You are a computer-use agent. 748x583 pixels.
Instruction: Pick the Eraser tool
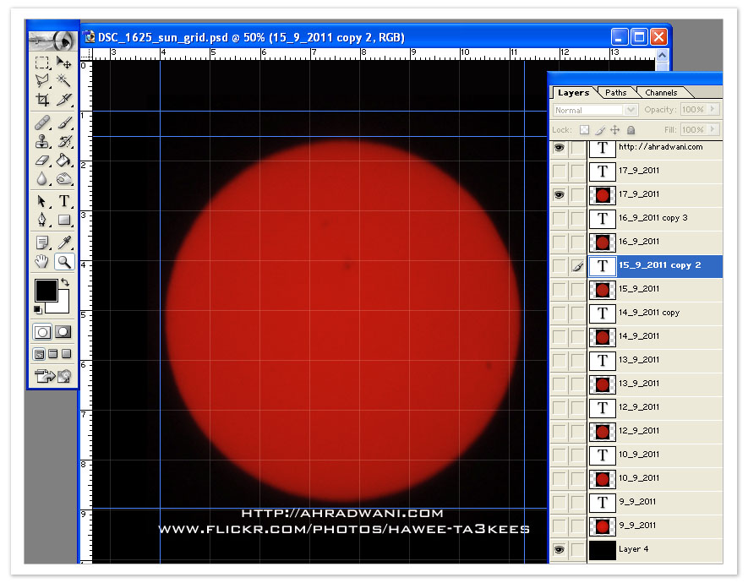coord(42,160)
